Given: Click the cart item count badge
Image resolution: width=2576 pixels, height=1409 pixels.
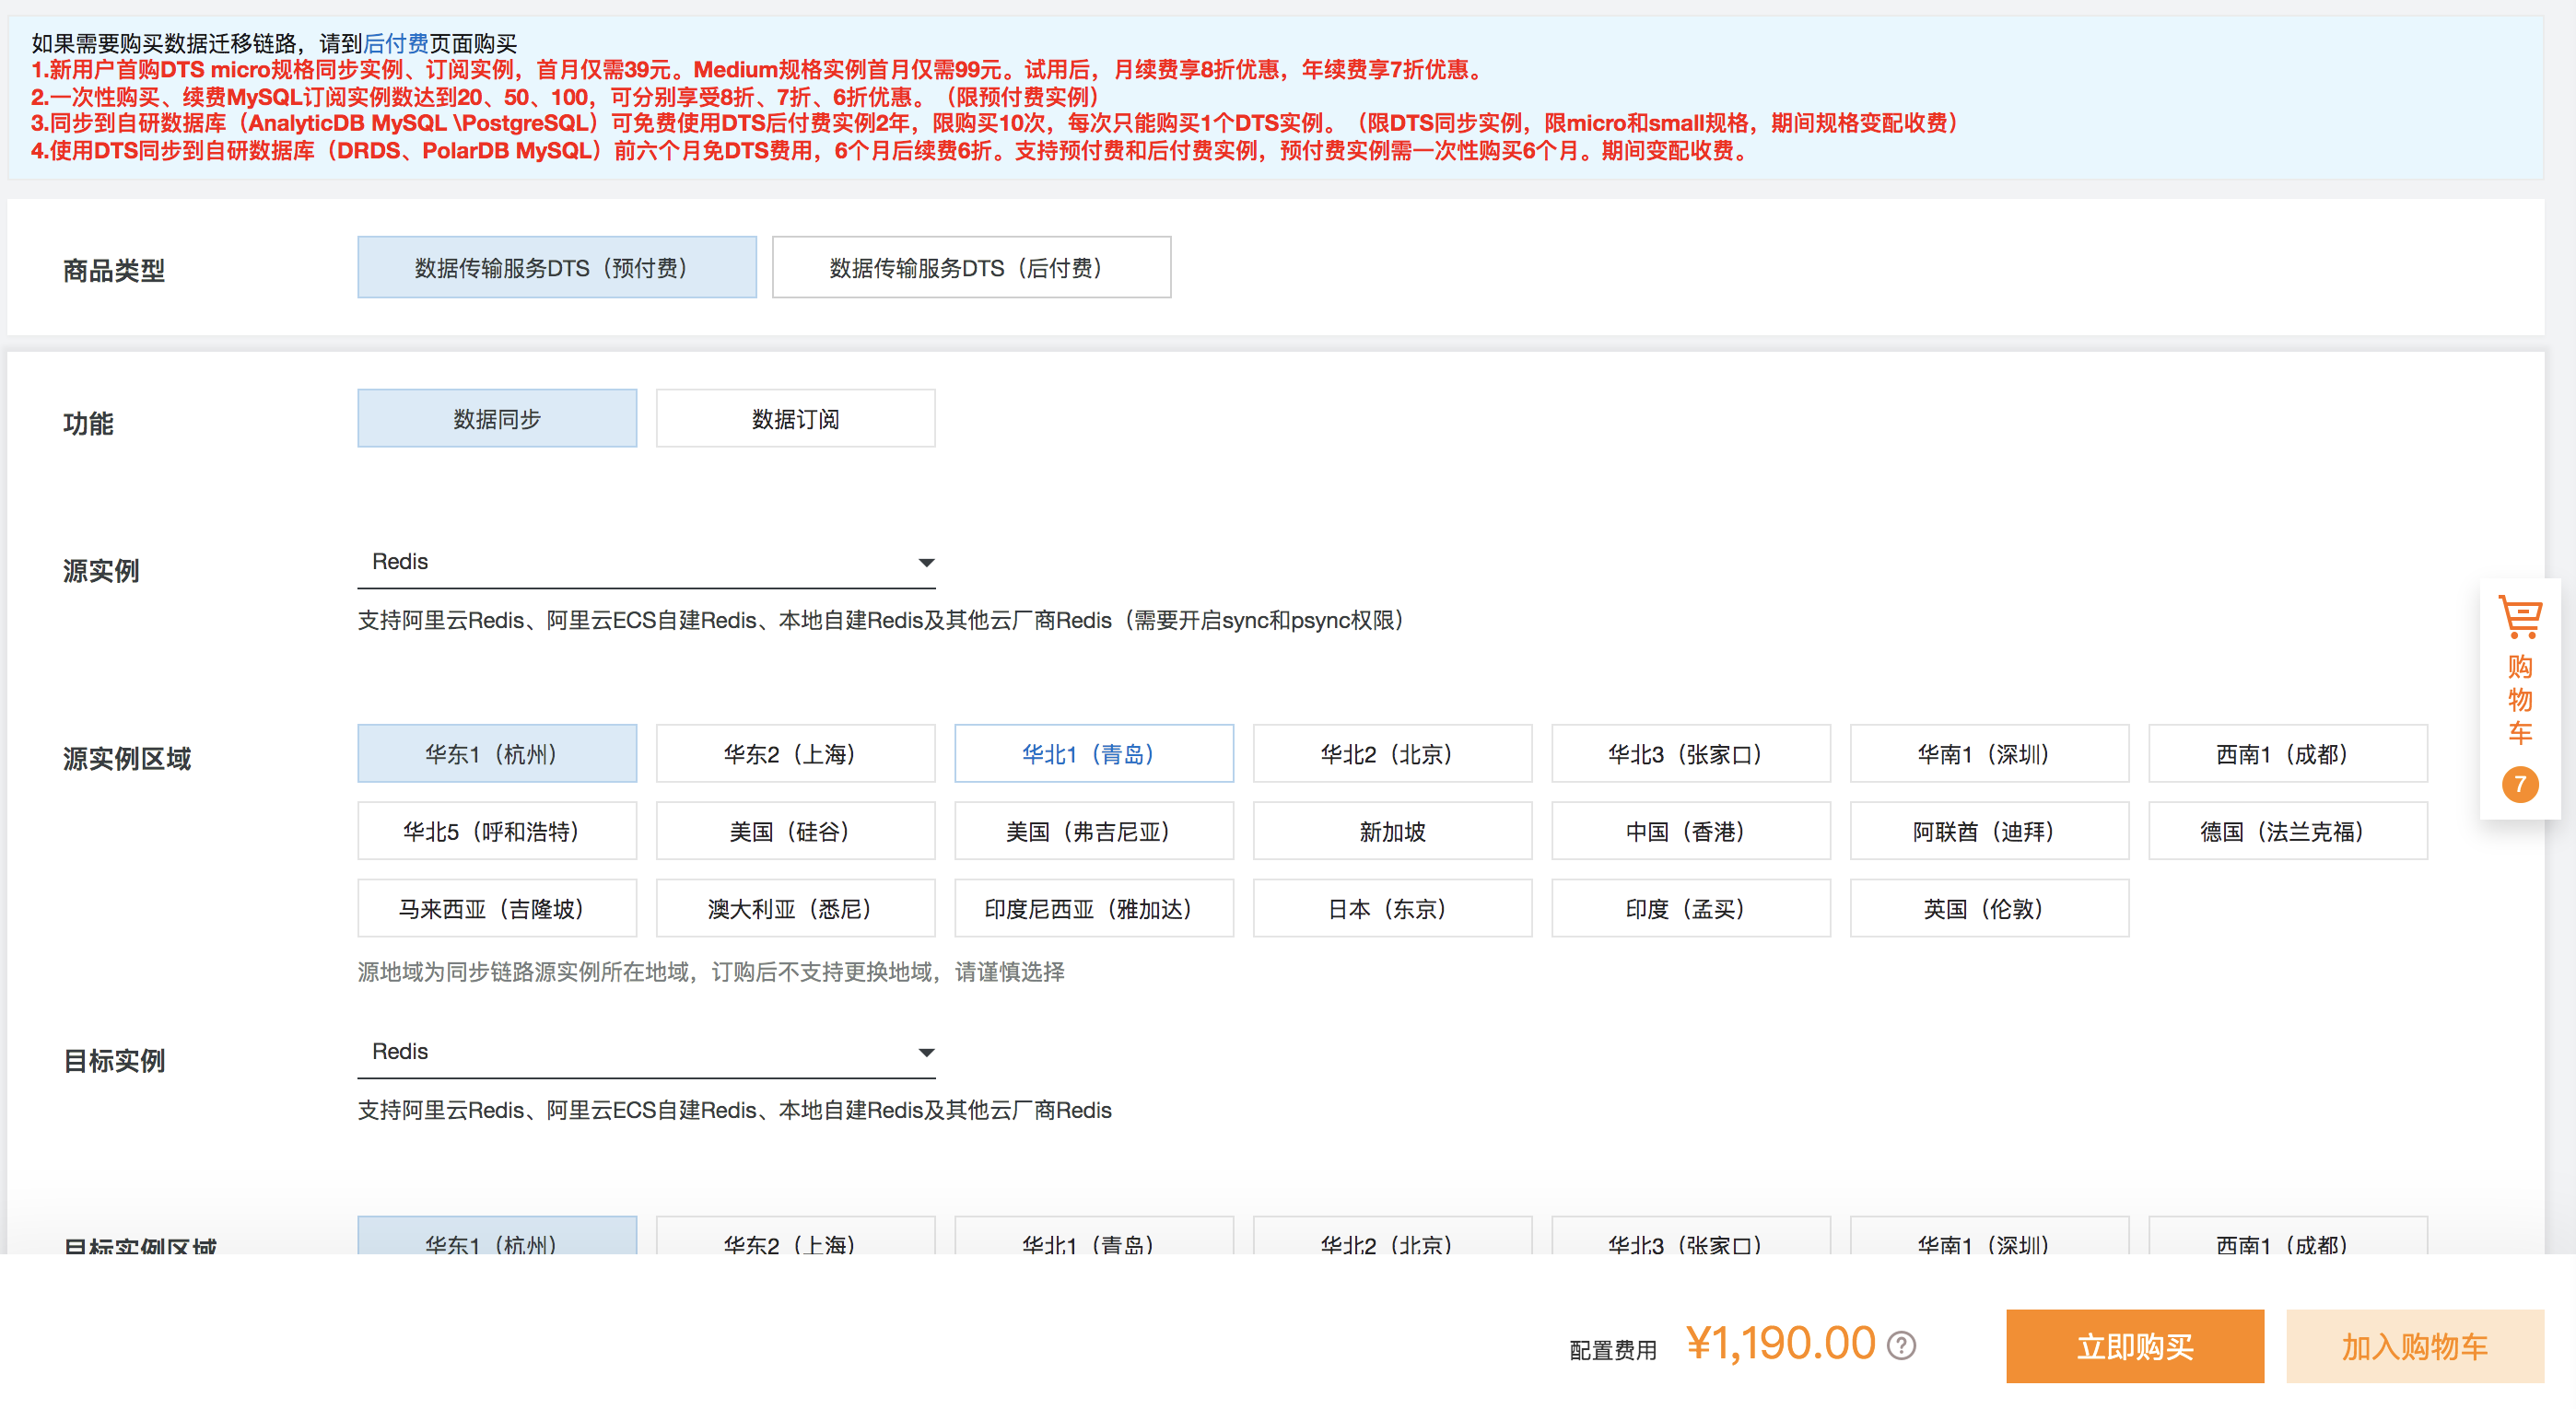Looking at the screenshot, I should [x=2519, y=785].
